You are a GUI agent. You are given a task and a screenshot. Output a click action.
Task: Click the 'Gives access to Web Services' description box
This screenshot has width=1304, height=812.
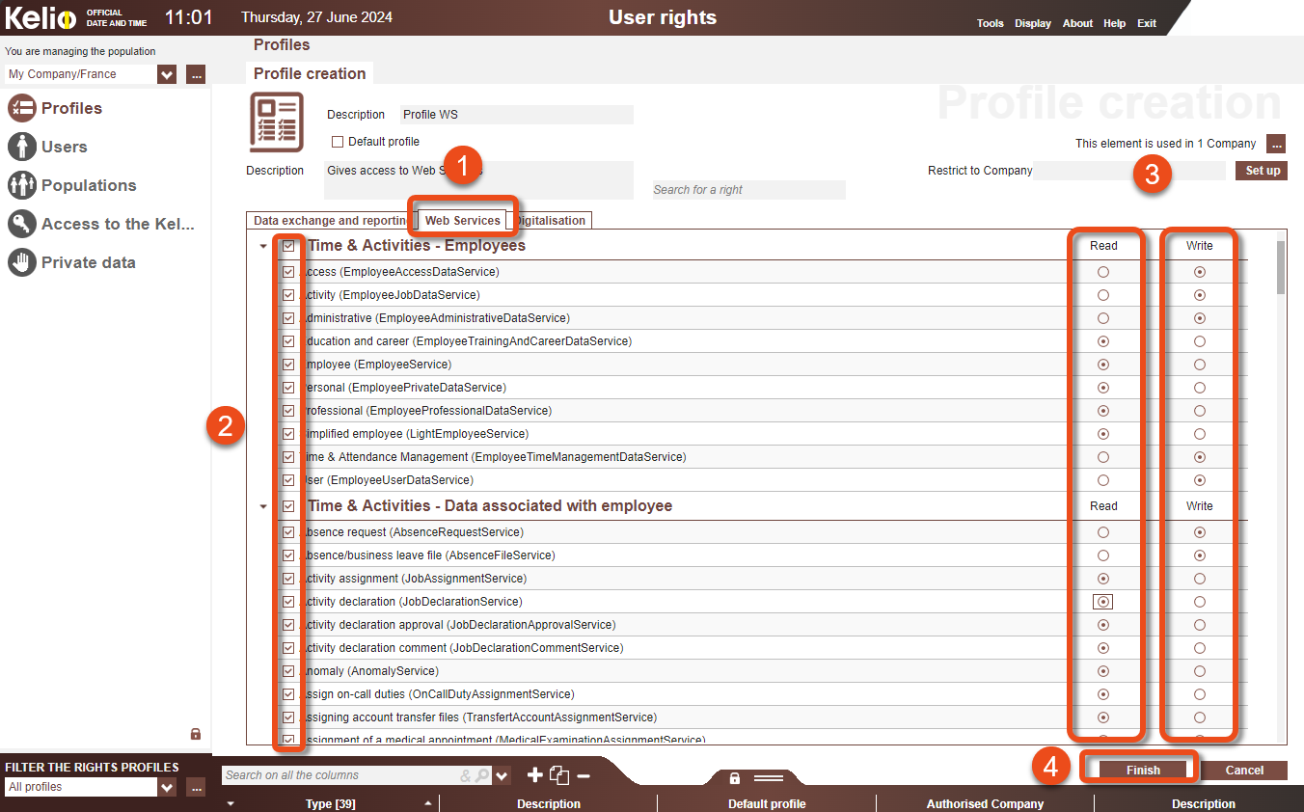tap(478, 180)
